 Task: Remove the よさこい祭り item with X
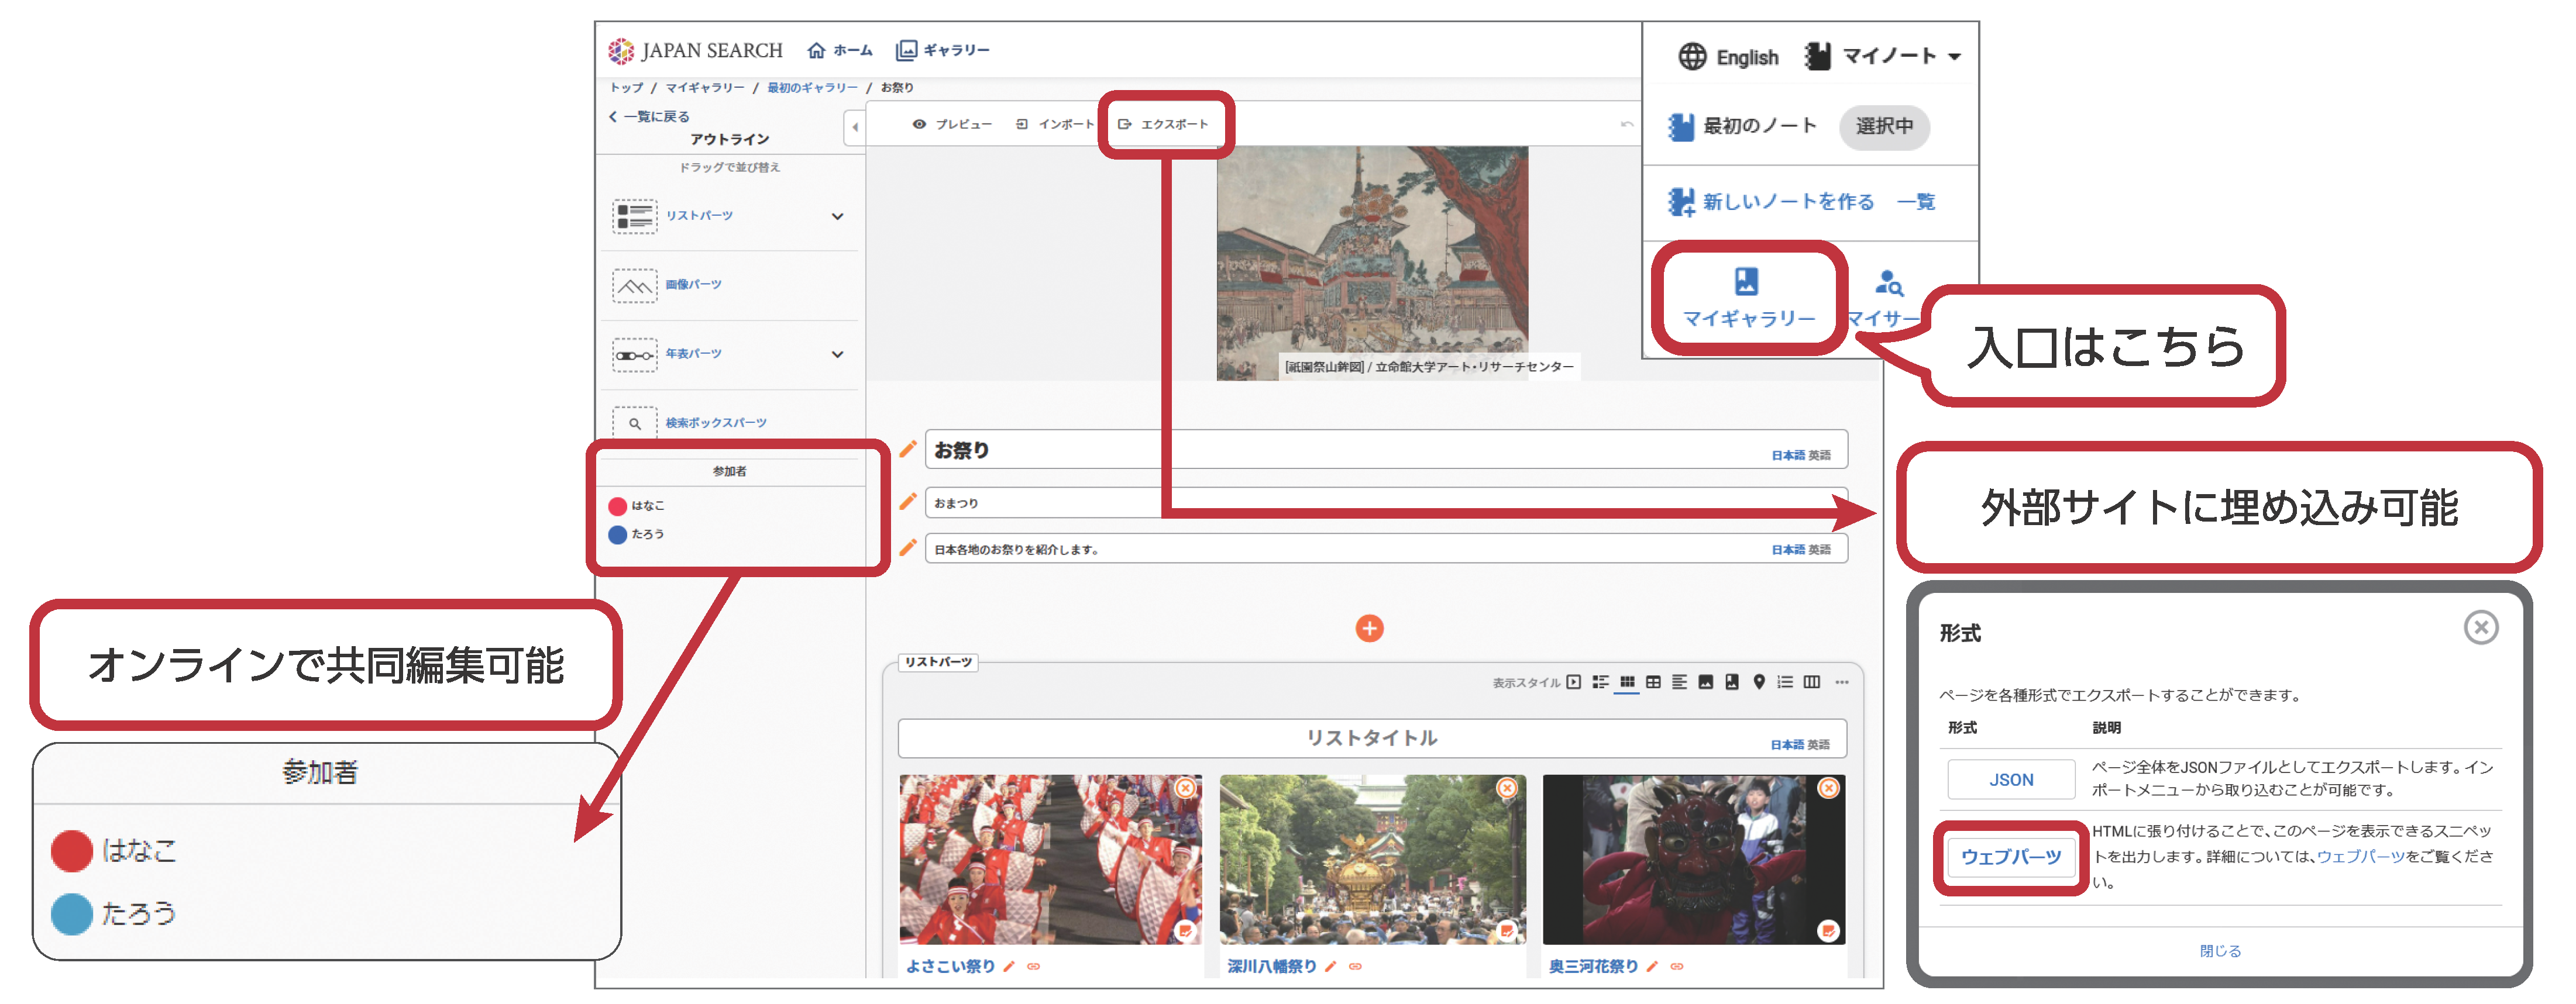pyautogui.click(x=1185, y=788)
